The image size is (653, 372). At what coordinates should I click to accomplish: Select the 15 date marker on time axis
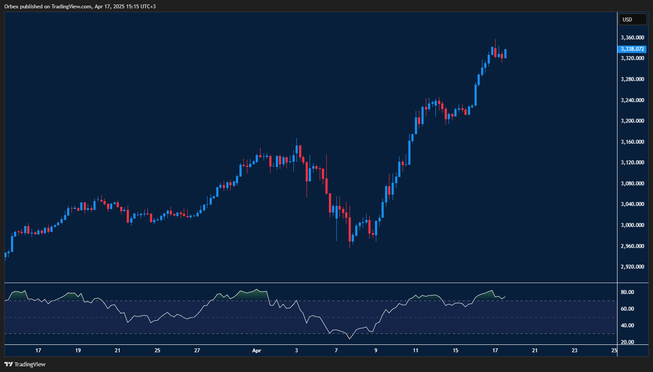[x=456, y=351]
